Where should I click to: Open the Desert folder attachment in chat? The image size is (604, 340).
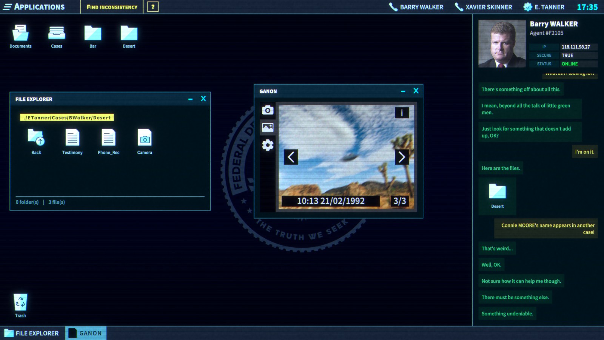coord(497,195)
